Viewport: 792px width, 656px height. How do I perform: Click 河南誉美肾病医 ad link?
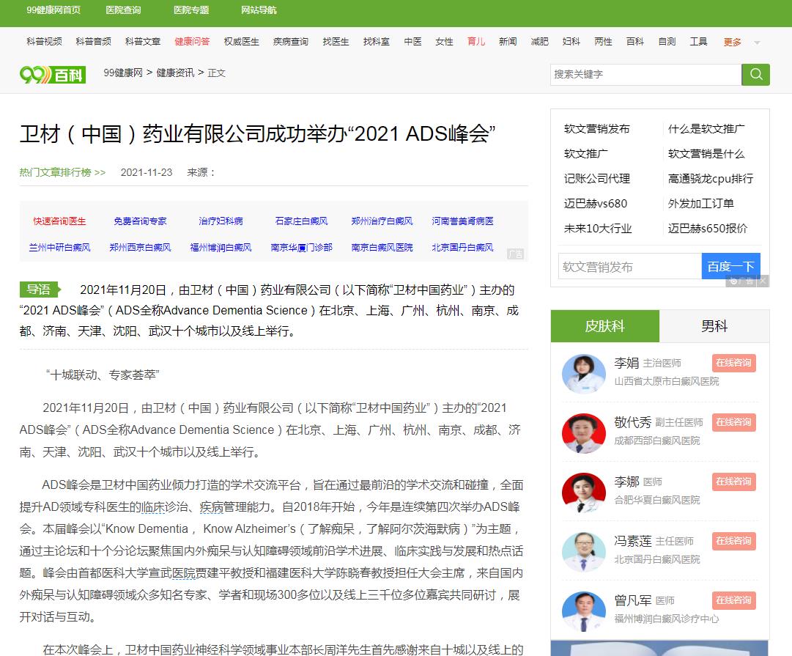point(463,221)
